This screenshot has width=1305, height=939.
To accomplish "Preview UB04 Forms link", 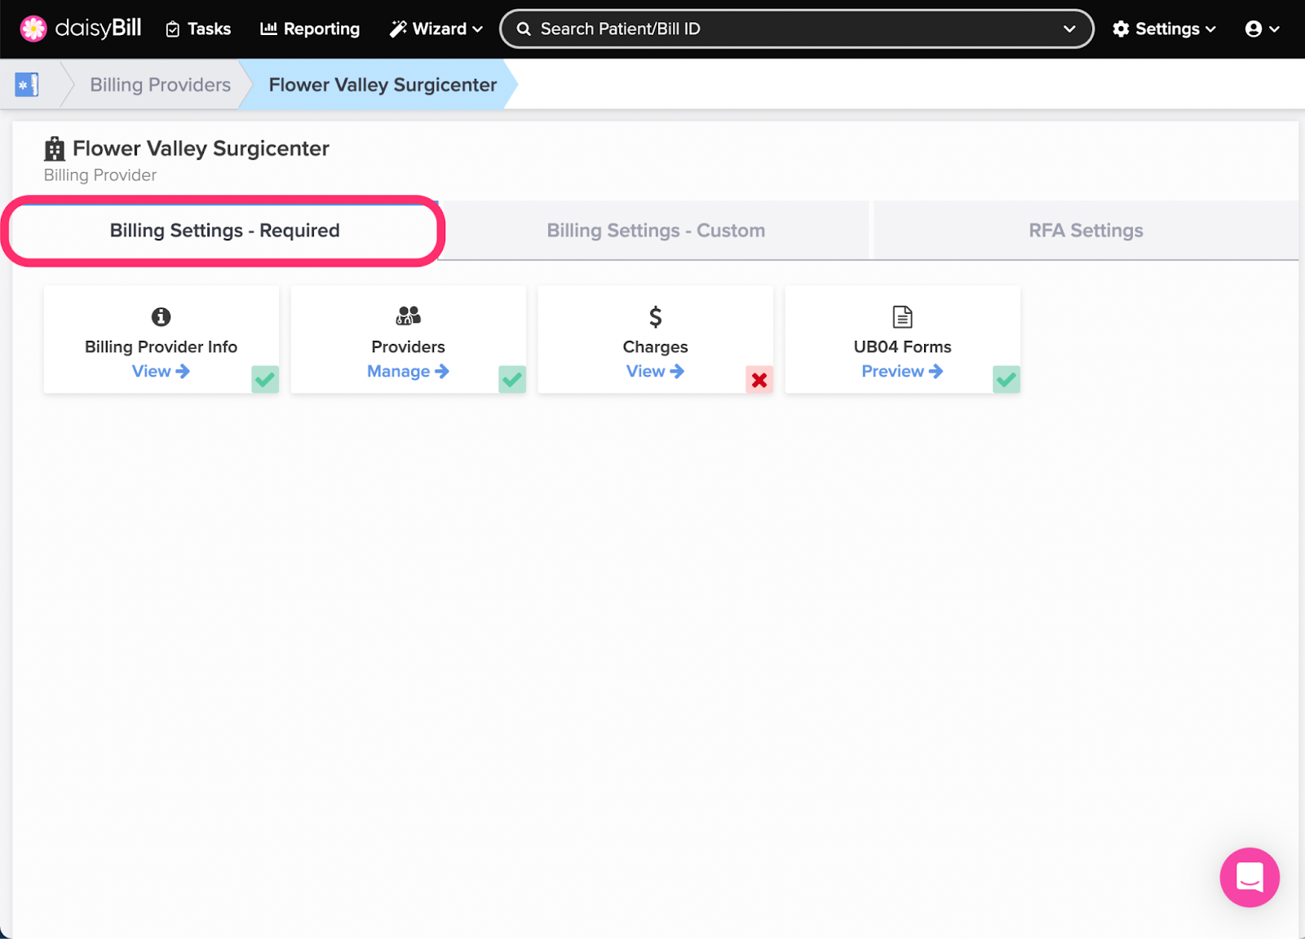I will pos(902,371).
